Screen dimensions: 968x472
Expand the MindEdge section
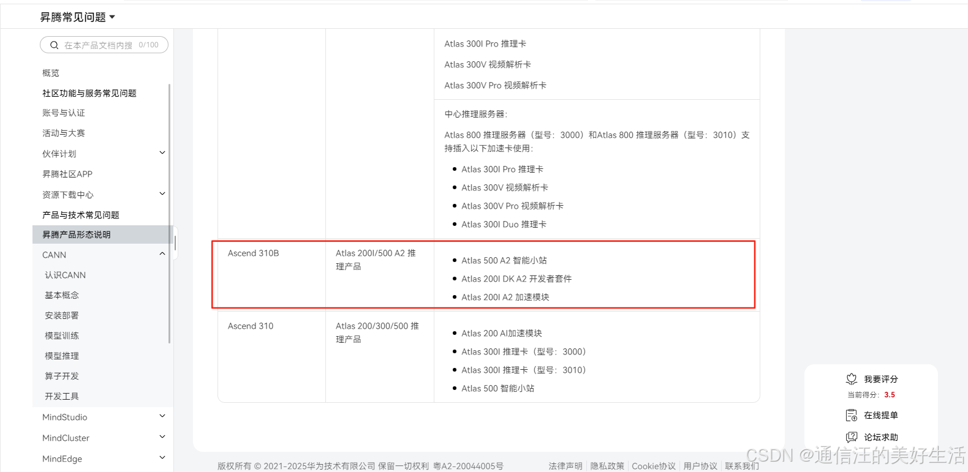(x=162, y=458)
